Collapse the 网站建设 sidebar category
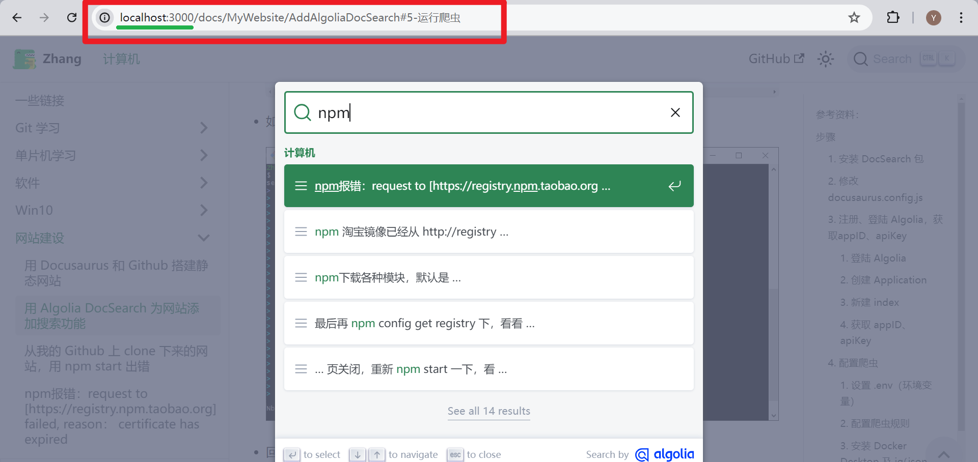This screenshot has height=462, width=978. [112, 238]
